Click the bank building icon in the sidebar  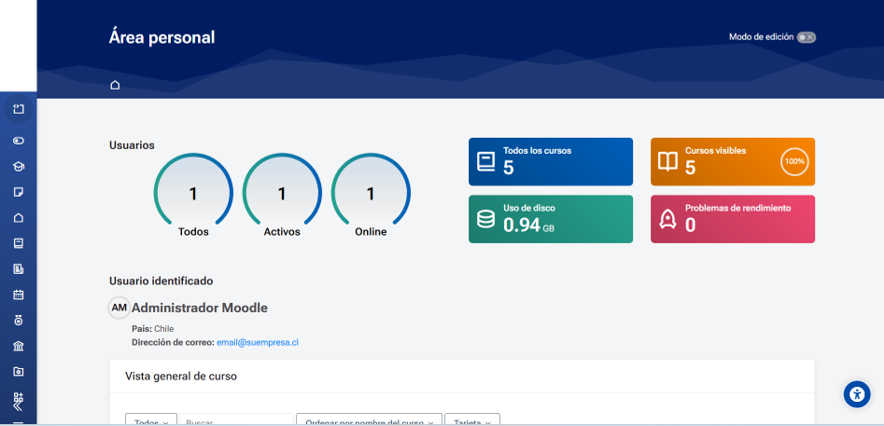(19, 346)
